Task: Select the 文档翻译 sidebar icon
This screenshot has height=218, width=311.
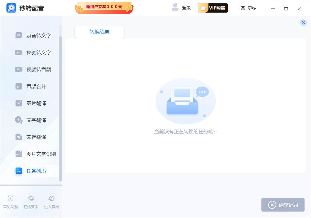Action: [x=19, y=137]
